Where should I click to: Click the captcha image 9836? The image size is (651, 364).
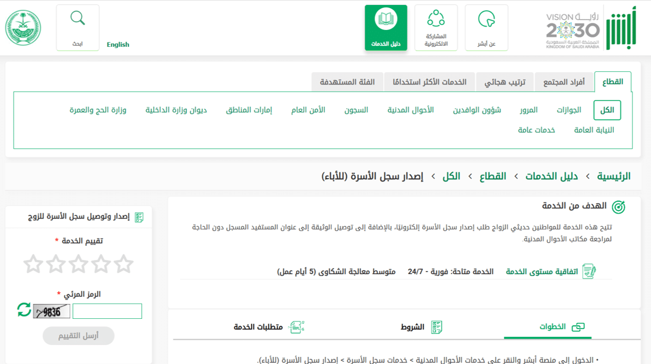51,311
